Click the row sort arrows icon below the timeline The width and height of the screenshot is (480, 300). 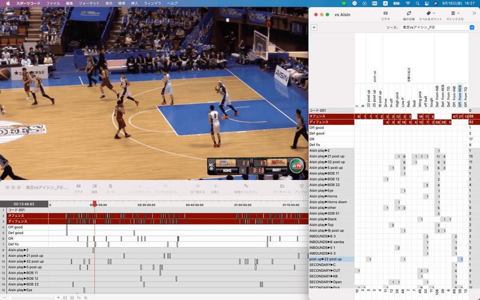pos(79,298)
